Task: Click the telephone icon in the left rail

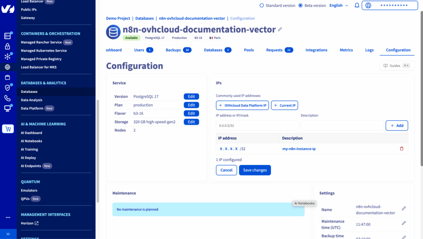Action: (7, 98)
